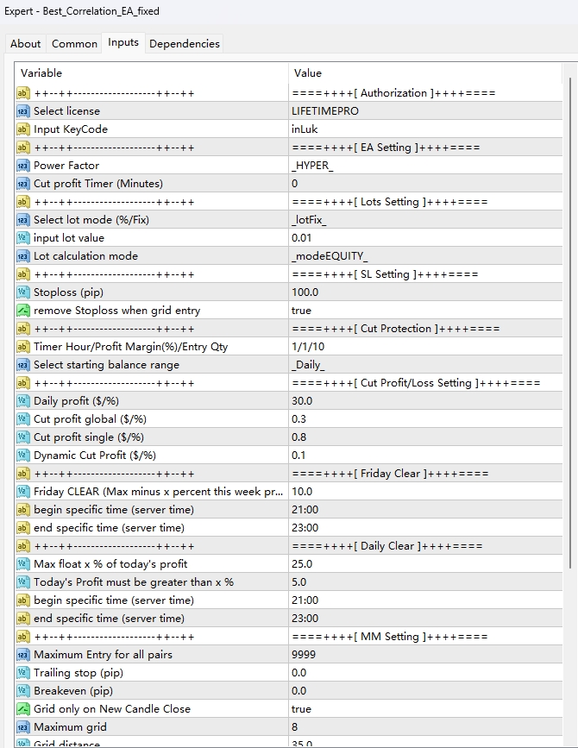
Task: Edit the Cut profit Timer value 0
Action: pyautogui.click(x=425, y=184)
